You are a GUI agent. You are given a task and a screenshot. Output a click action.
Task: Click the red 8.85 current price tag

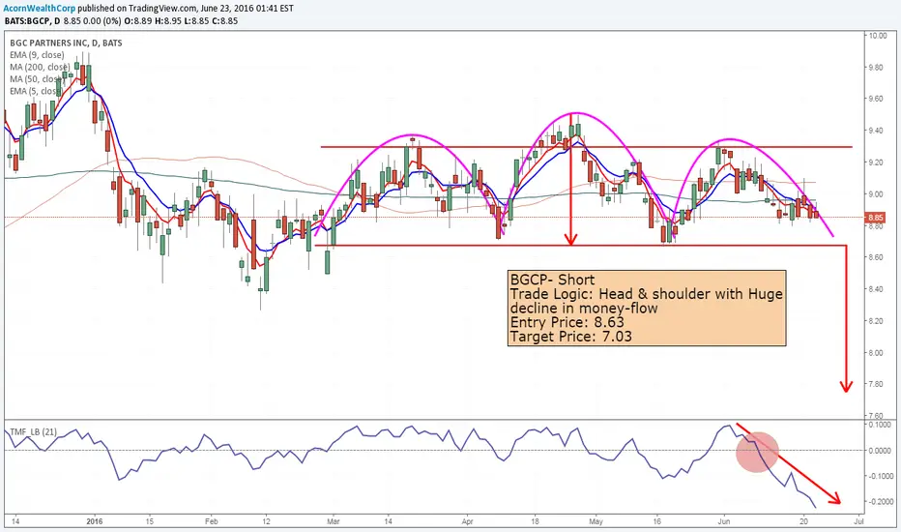[876, 218]
